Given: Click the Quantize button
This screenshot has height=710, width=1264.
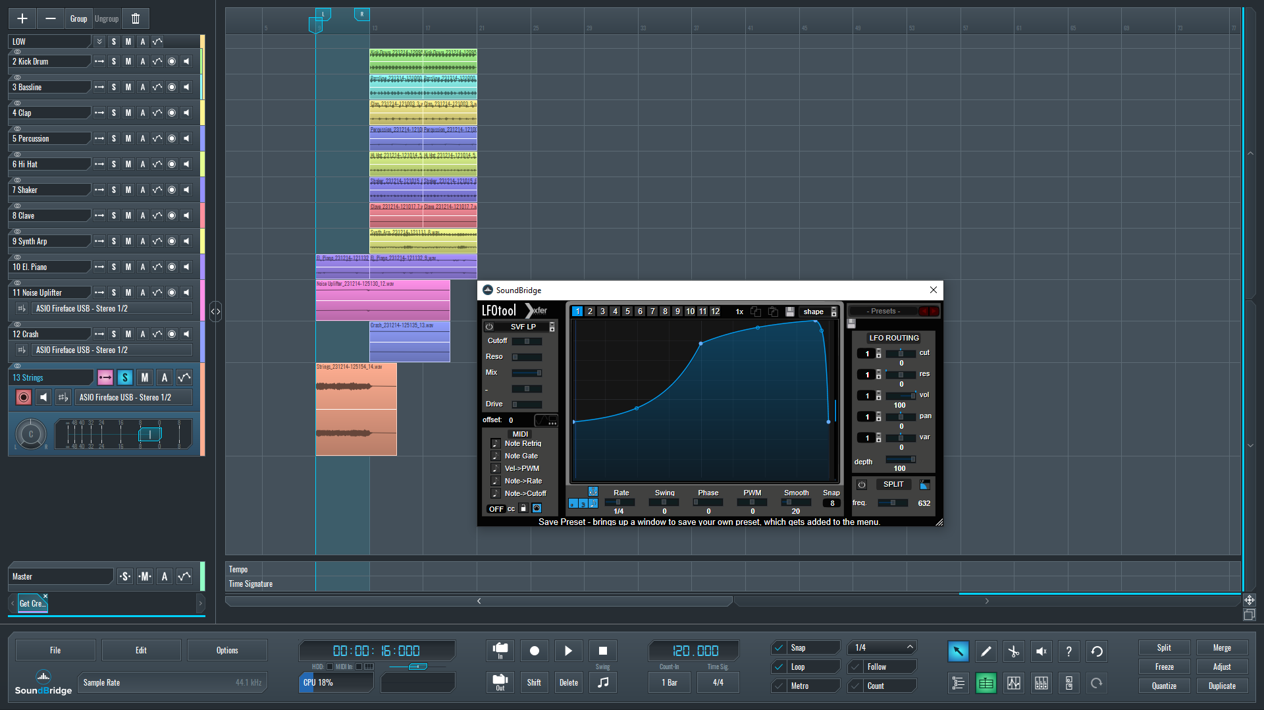Looking at the screenshot, I should point(1164,686).
